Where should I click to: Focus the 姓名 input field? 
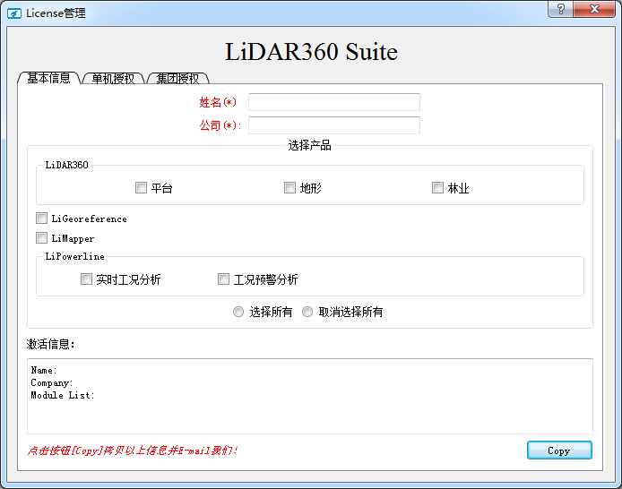[x=334, y=102]
